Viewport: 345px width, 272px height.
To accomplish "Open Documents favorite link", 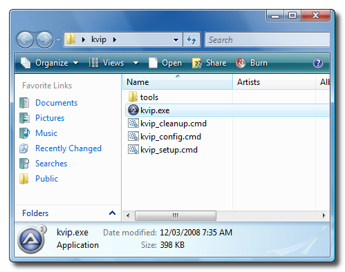I will pyautogui.click(x=57, y=103).
